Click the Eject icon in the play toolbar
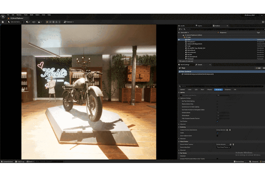 56,22
